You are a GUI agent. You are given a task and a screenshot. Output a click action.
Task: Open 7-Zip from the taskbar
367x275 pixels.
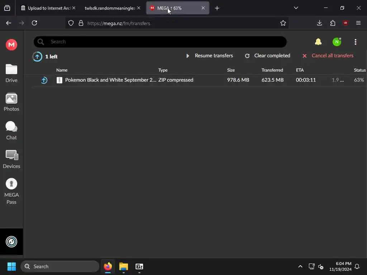click(139, 266)
